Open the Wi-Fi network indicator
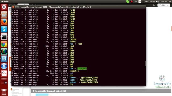This screenshot has width=172, height=96. coord(136,2)
